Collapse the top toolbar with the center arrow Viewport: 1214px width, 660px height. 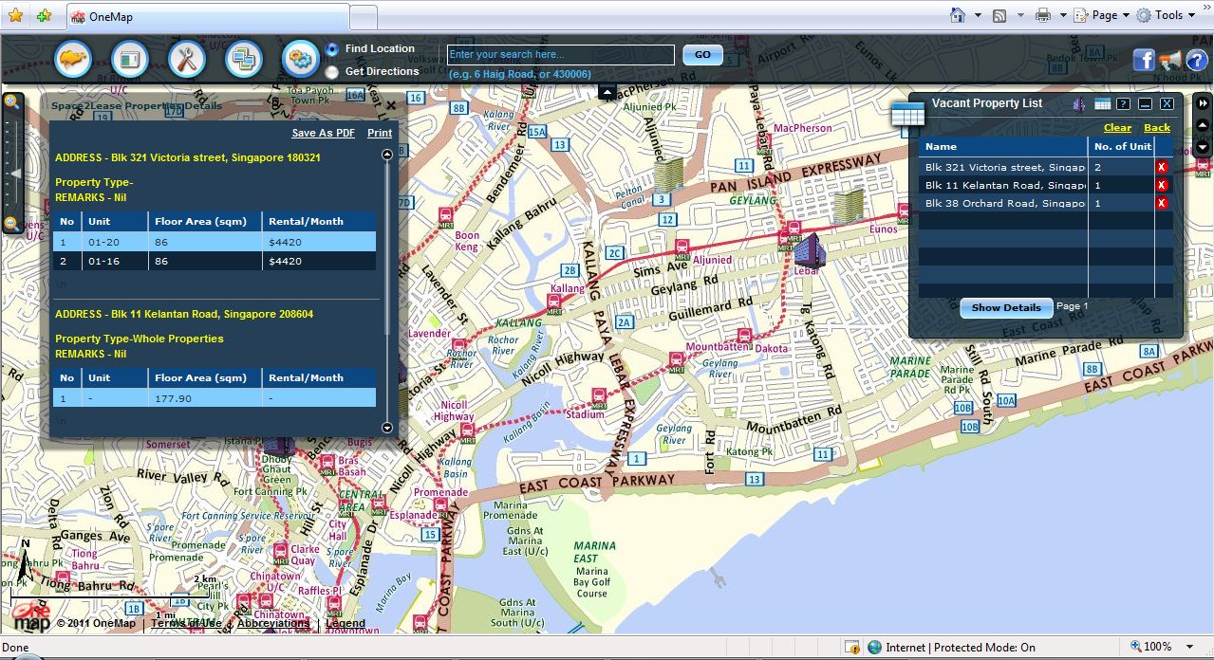click(x=607, y=92)
